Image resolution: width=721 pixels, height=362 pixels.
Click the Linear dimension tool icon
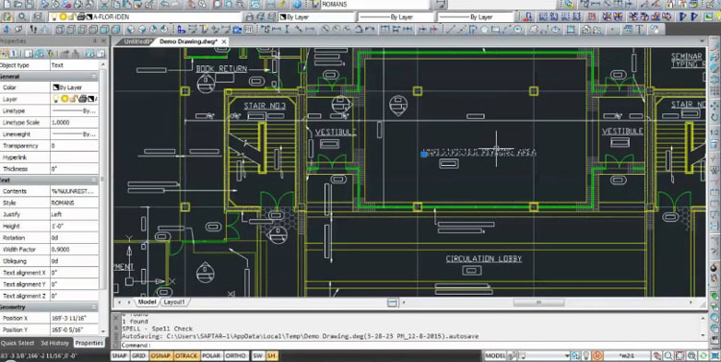[276, 29]
